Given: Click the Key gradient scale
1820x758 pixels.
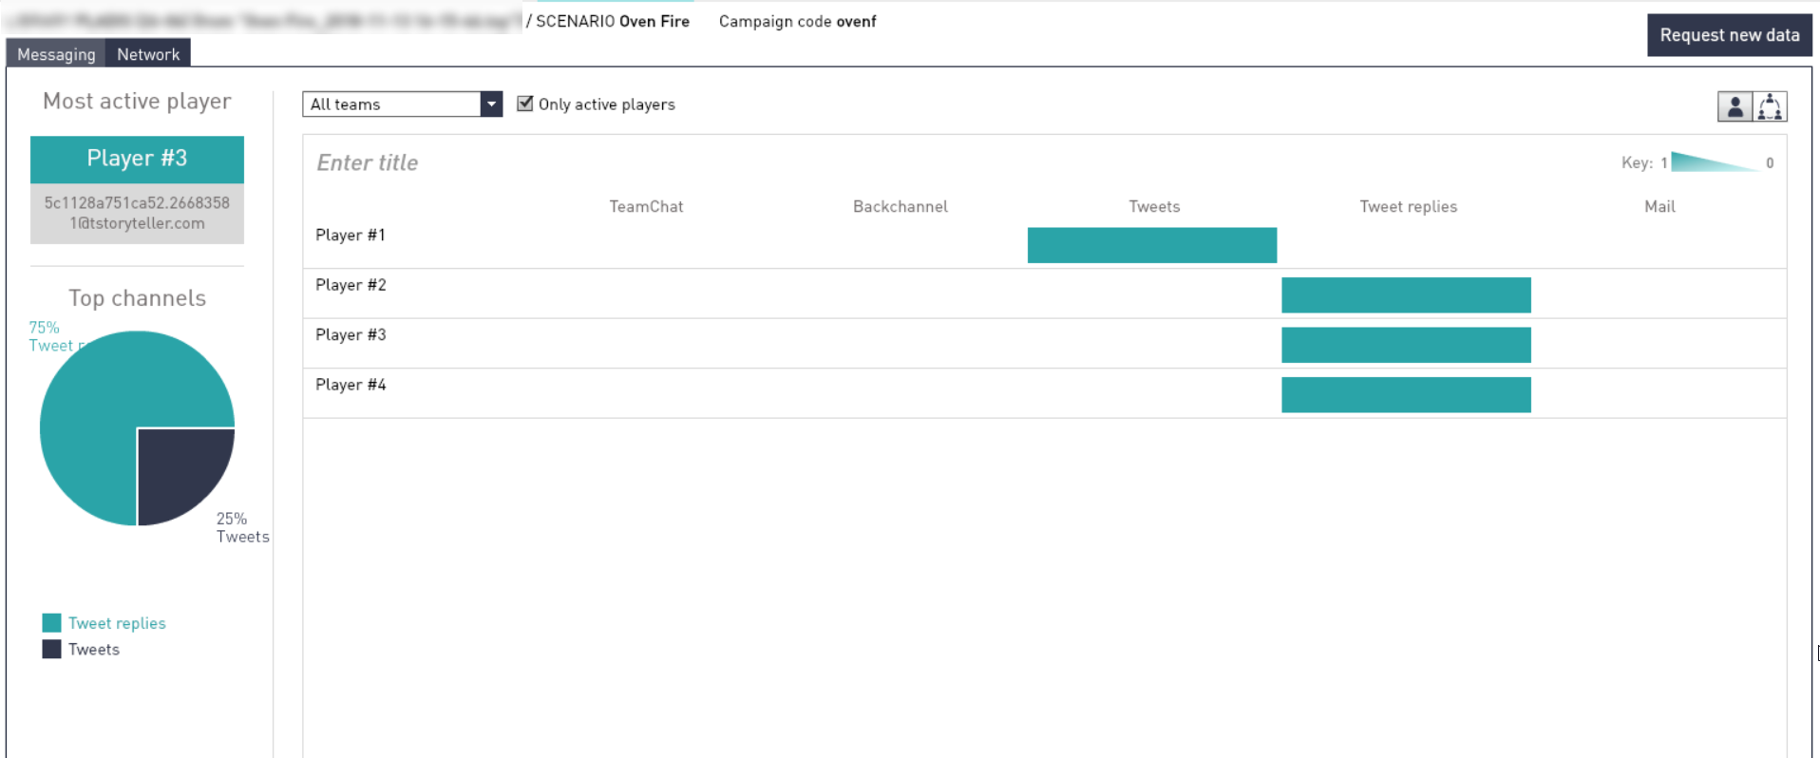Looking at the screenshot, I should 1715,162.
